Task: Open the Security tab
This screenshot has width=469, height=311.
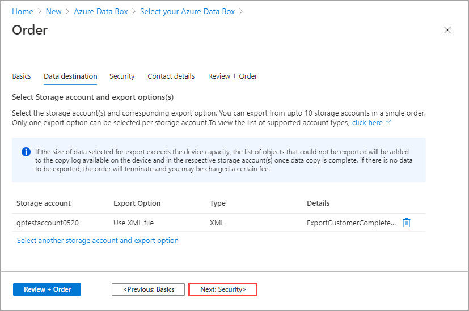Action: 122,76
